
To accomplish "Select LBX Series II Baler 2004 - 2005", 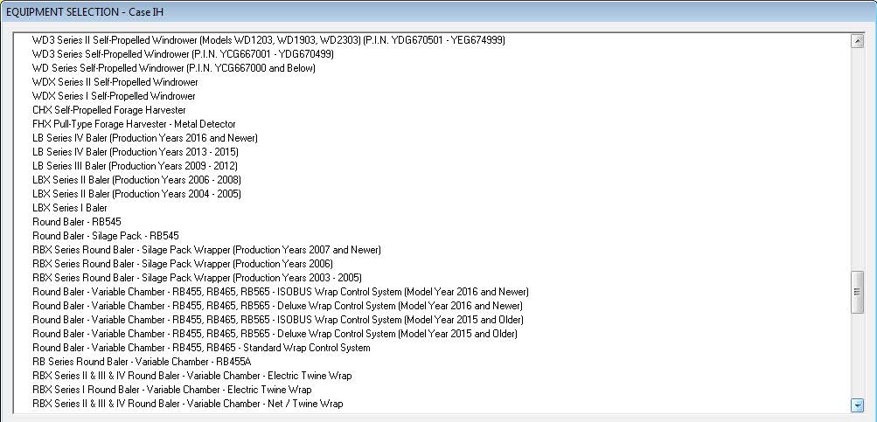I will 136,194.
